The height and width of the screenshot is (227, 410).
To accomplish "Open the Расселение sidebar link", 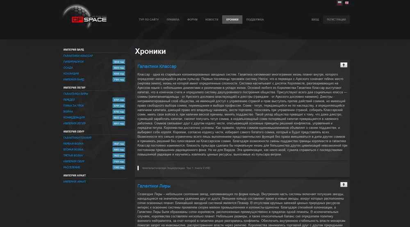I will 72,167.
